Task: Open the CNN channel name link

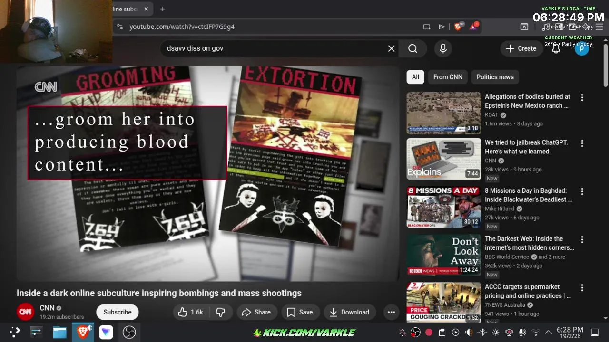Action: point(47,308)
